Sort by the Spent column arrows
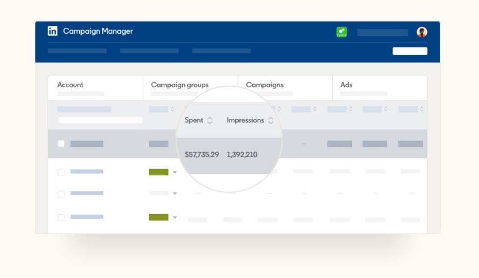 tap(210, 120)
